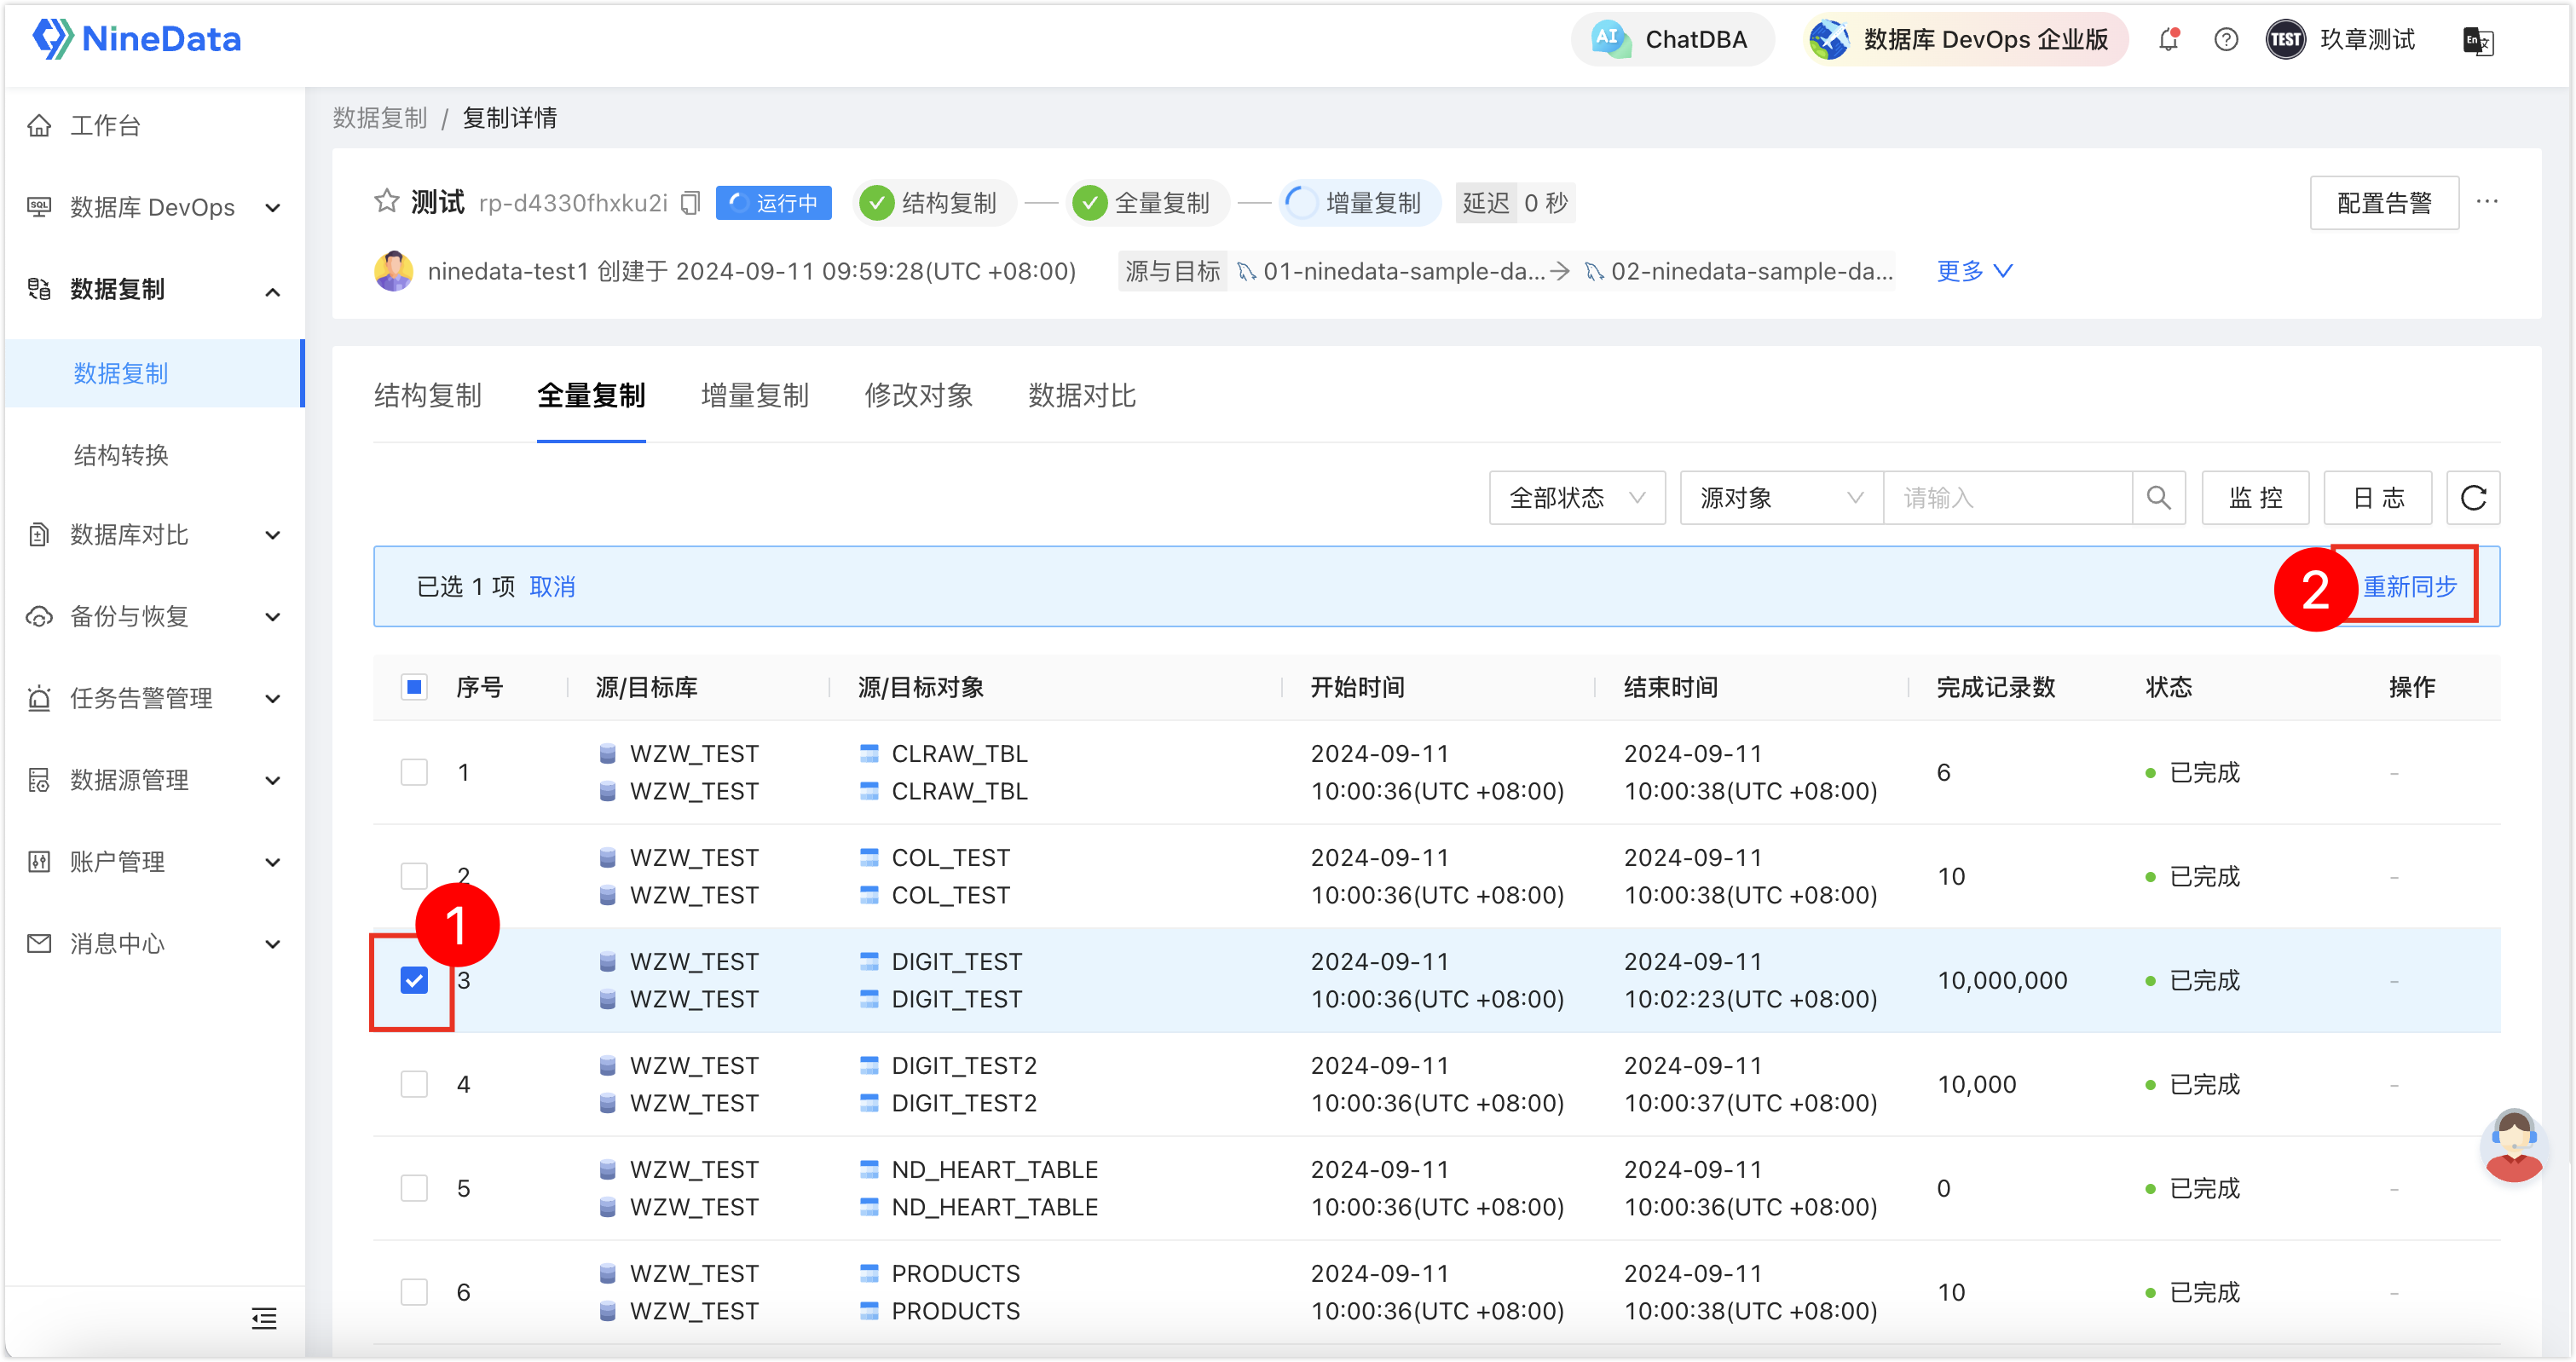2576x1362 pixels.
Task: Click 任务告警管理 alarm icon
Action: point(39,698)
